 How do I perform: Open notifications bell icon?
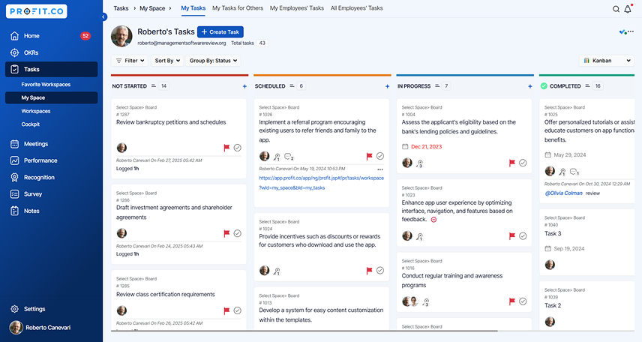click(628, 8)
